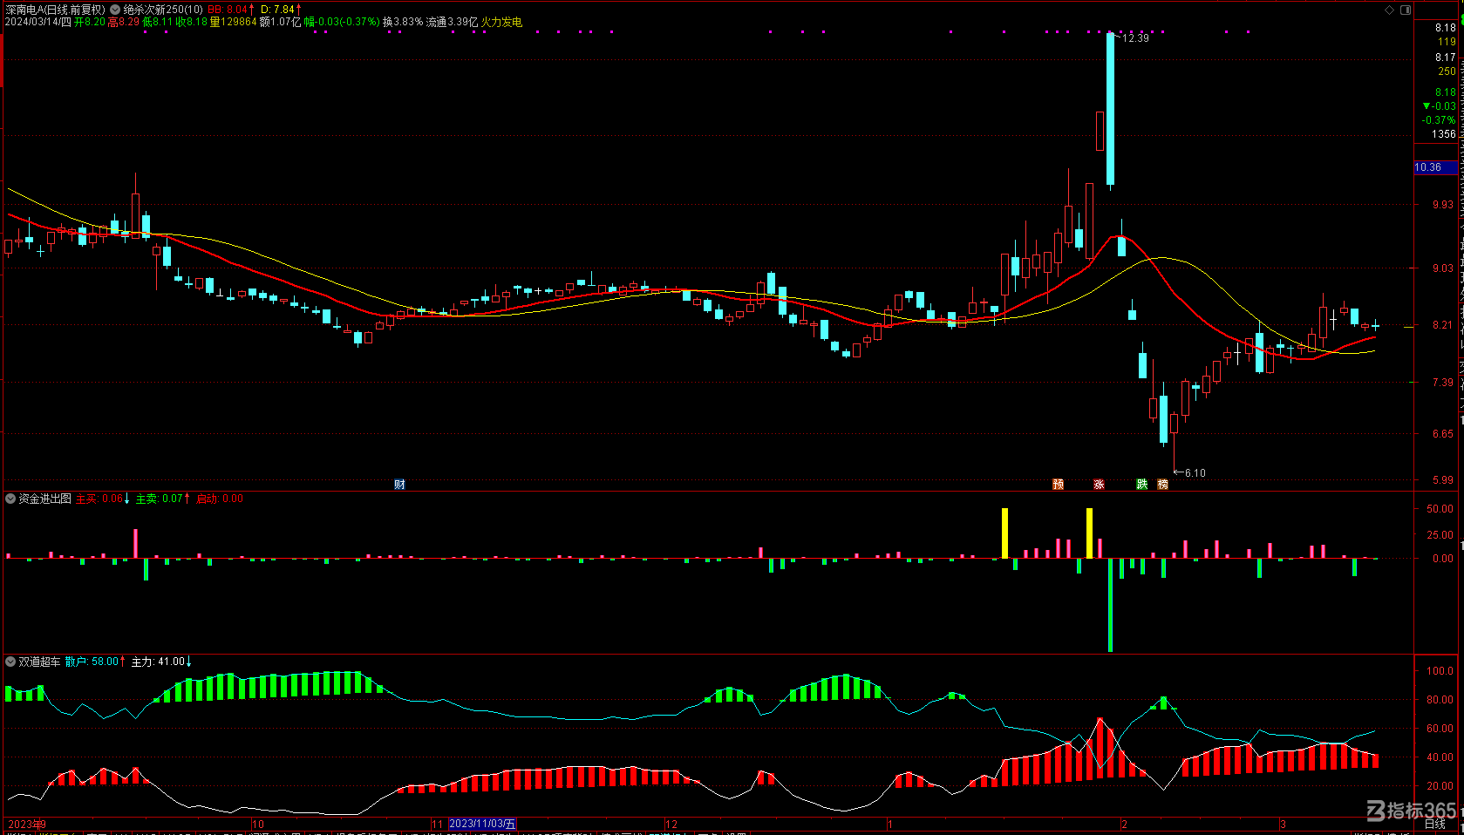Image resolution: width=1464 pixels, height=835 pixels.
Task: Click the 12.39 high price label
Action: point(1135,38)
